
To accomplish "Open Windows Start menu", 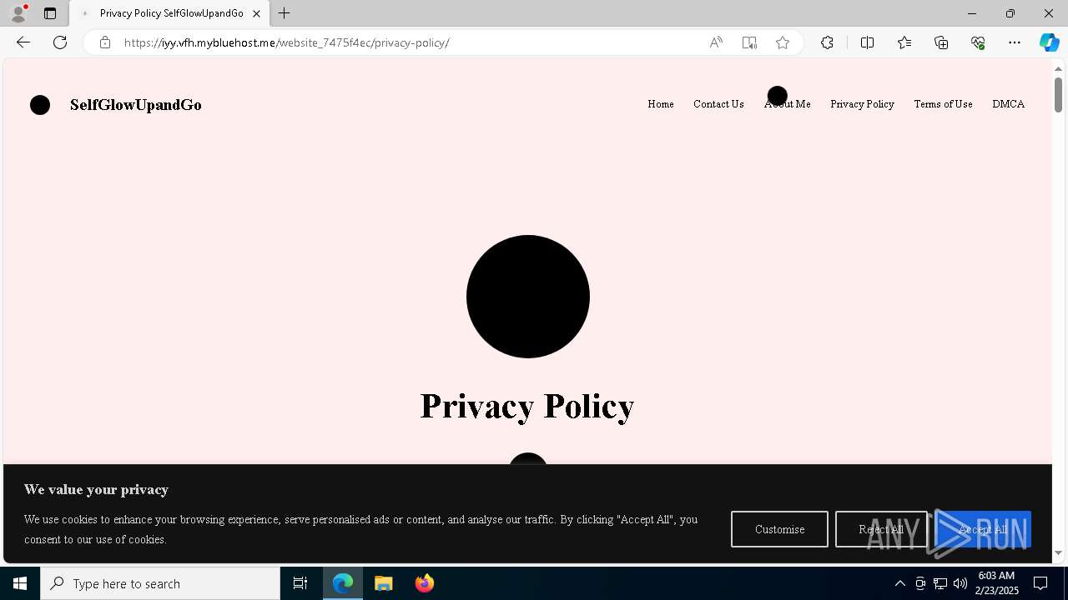I will click(x=20, y=583).
